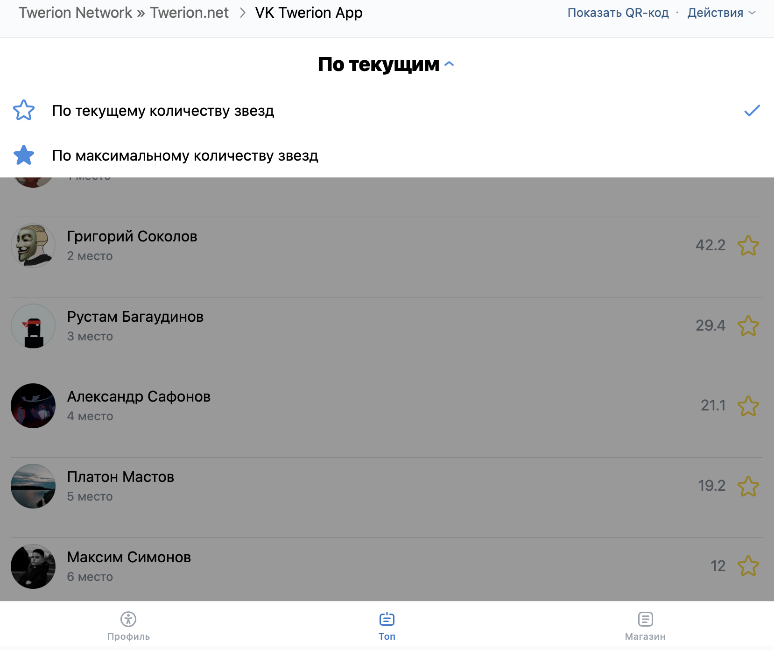Image resolution: width=774 pixels, height=650 pixels.
Task: Click the star beside Александр Сафонов's 21.1
Action: tap(748, 406)
